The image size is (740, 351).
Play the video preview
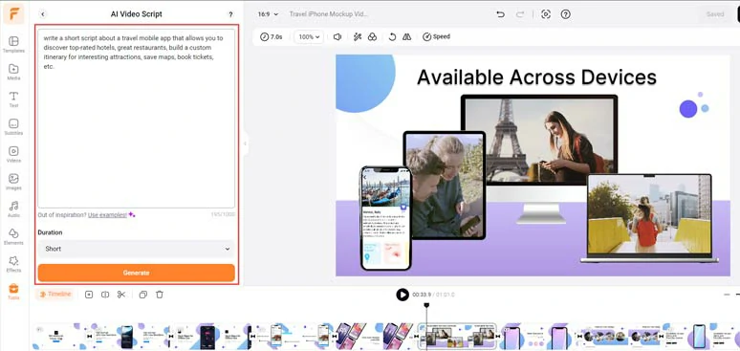403,295
